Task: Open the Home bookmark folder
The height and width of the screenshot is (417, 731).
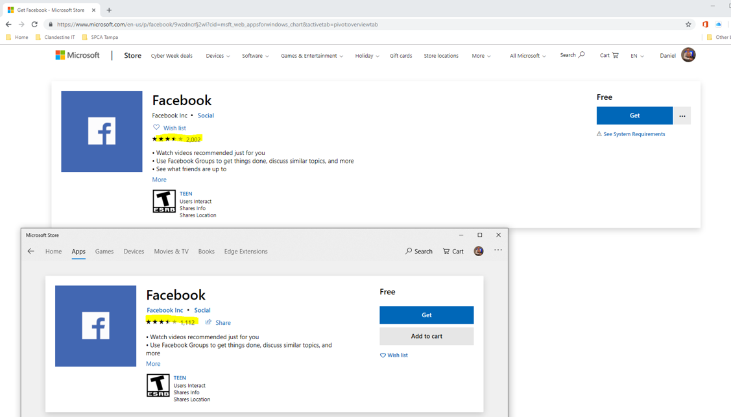Action: click(18, 37)
